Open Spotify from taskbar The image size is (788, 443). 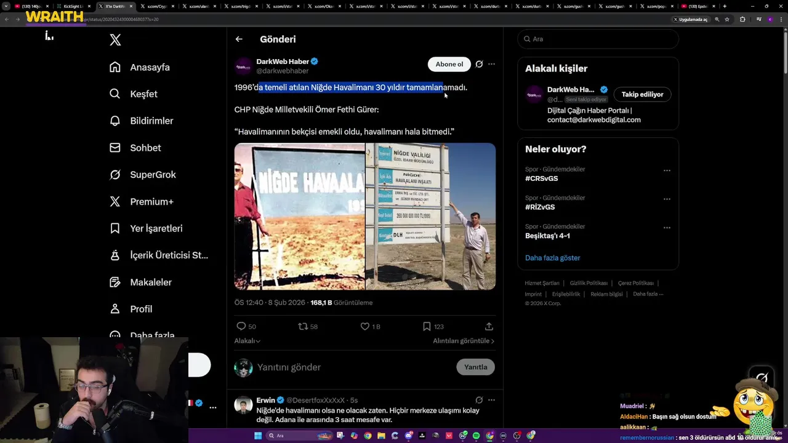476,436
